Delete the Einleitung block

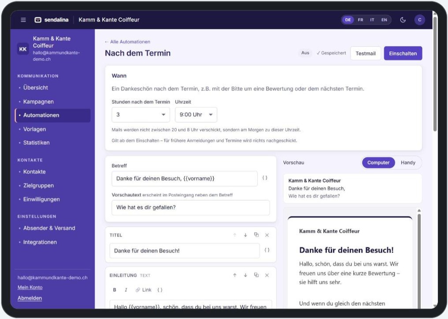(267, 275)
